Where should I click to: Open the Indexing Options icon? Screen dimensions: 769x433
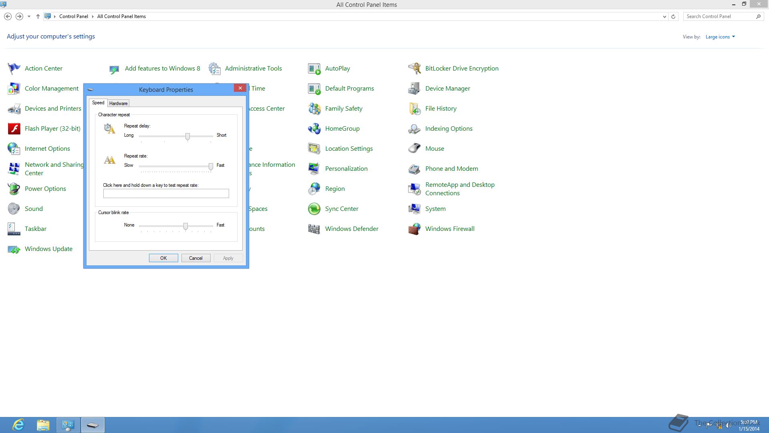(x=415, y=129)
